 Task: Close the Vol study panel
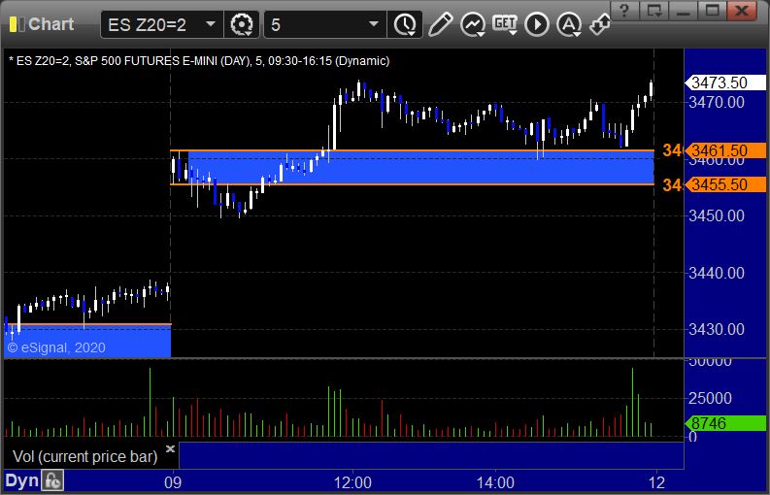(170, 448)
